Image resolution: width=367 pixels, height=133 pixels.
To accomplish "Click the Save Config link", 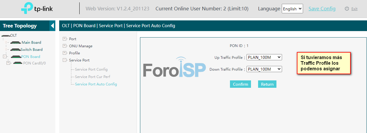I will (x=322, y=9).
